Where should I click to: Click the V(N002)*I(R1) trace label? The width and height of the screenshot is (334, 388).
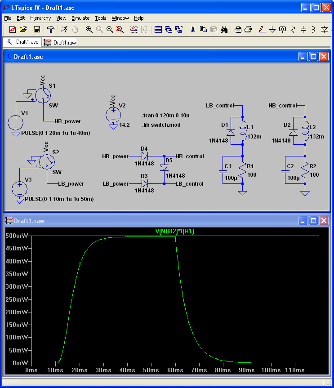(x=175, y=232)
